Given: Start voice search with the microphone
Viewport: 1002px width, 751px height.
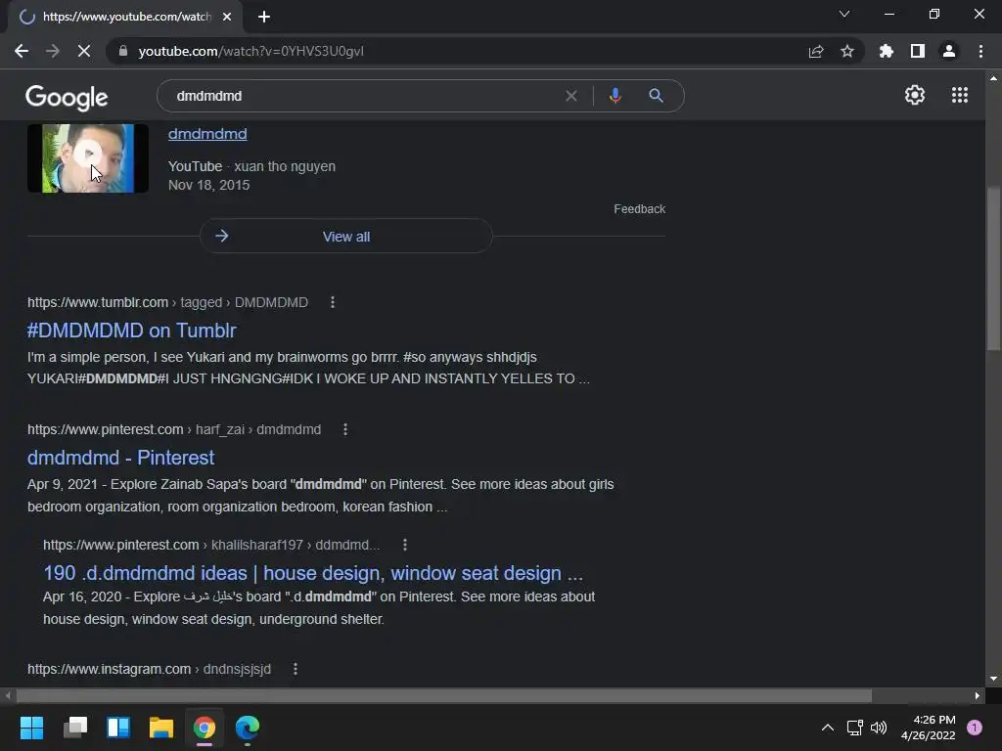Looking at the screenshot, I should [x=615, y=96].
